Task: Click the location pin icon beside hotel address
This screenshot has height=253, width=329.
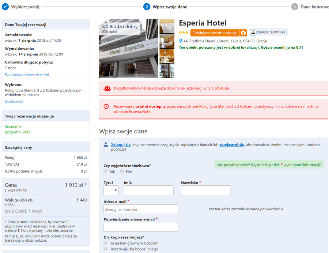Action: click(180, 41)
